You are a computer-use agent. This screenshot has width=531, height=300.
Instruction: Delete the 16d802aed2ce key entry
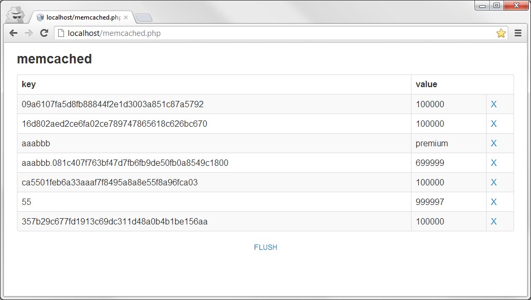tap(493, 124)
